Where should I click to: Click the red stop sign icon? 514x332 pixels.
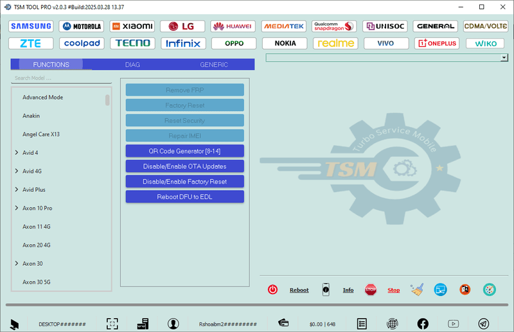pyautogui.click(x=371, y=290)
